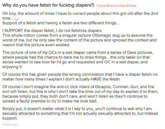The height and width of the screenshot is (129, 165).
Task: Click the '9 days ago' timestamp
Action: (x=10, y=125)
